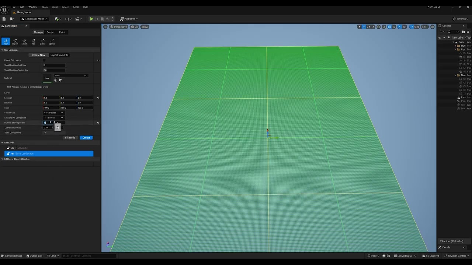The image size is (472, 265).
Task: Reset Number of Components to default
Action: pyautogui.click(x=98, y=123)
